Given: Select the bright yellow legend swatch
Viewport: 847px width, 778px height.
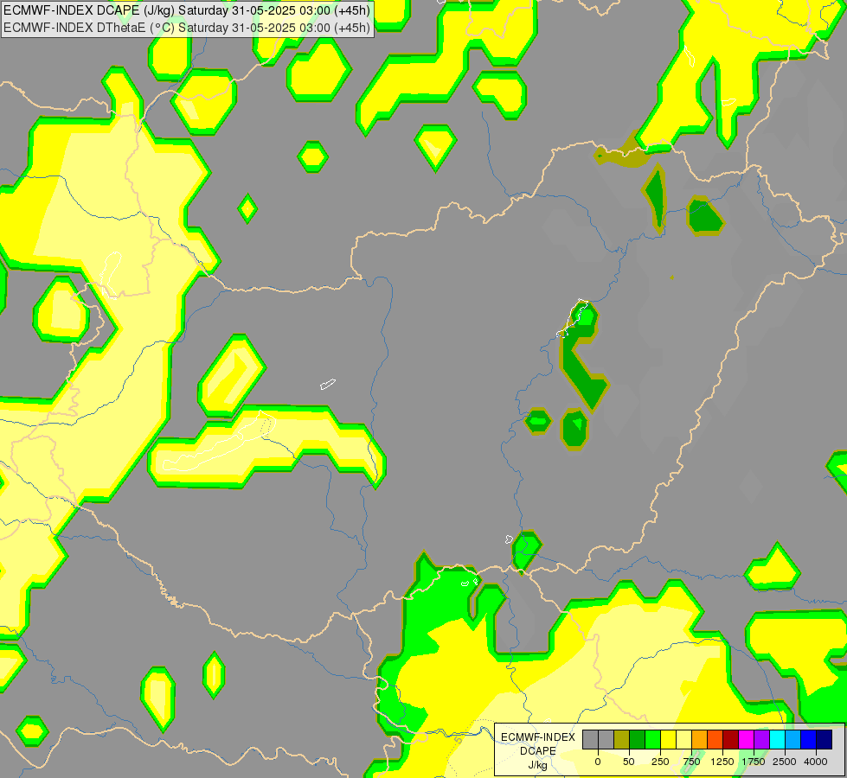Looking at the screenshot, I should tap(668, 740).
